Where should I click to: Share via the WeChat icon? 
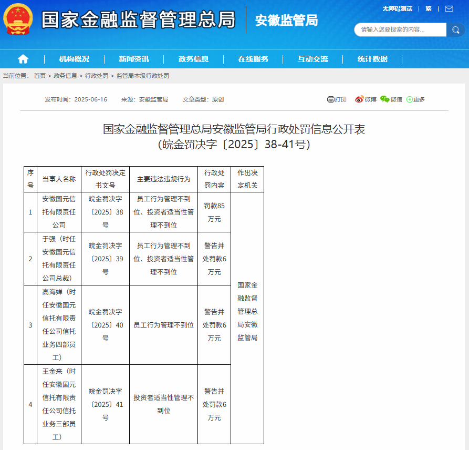[x=384, y=99]
